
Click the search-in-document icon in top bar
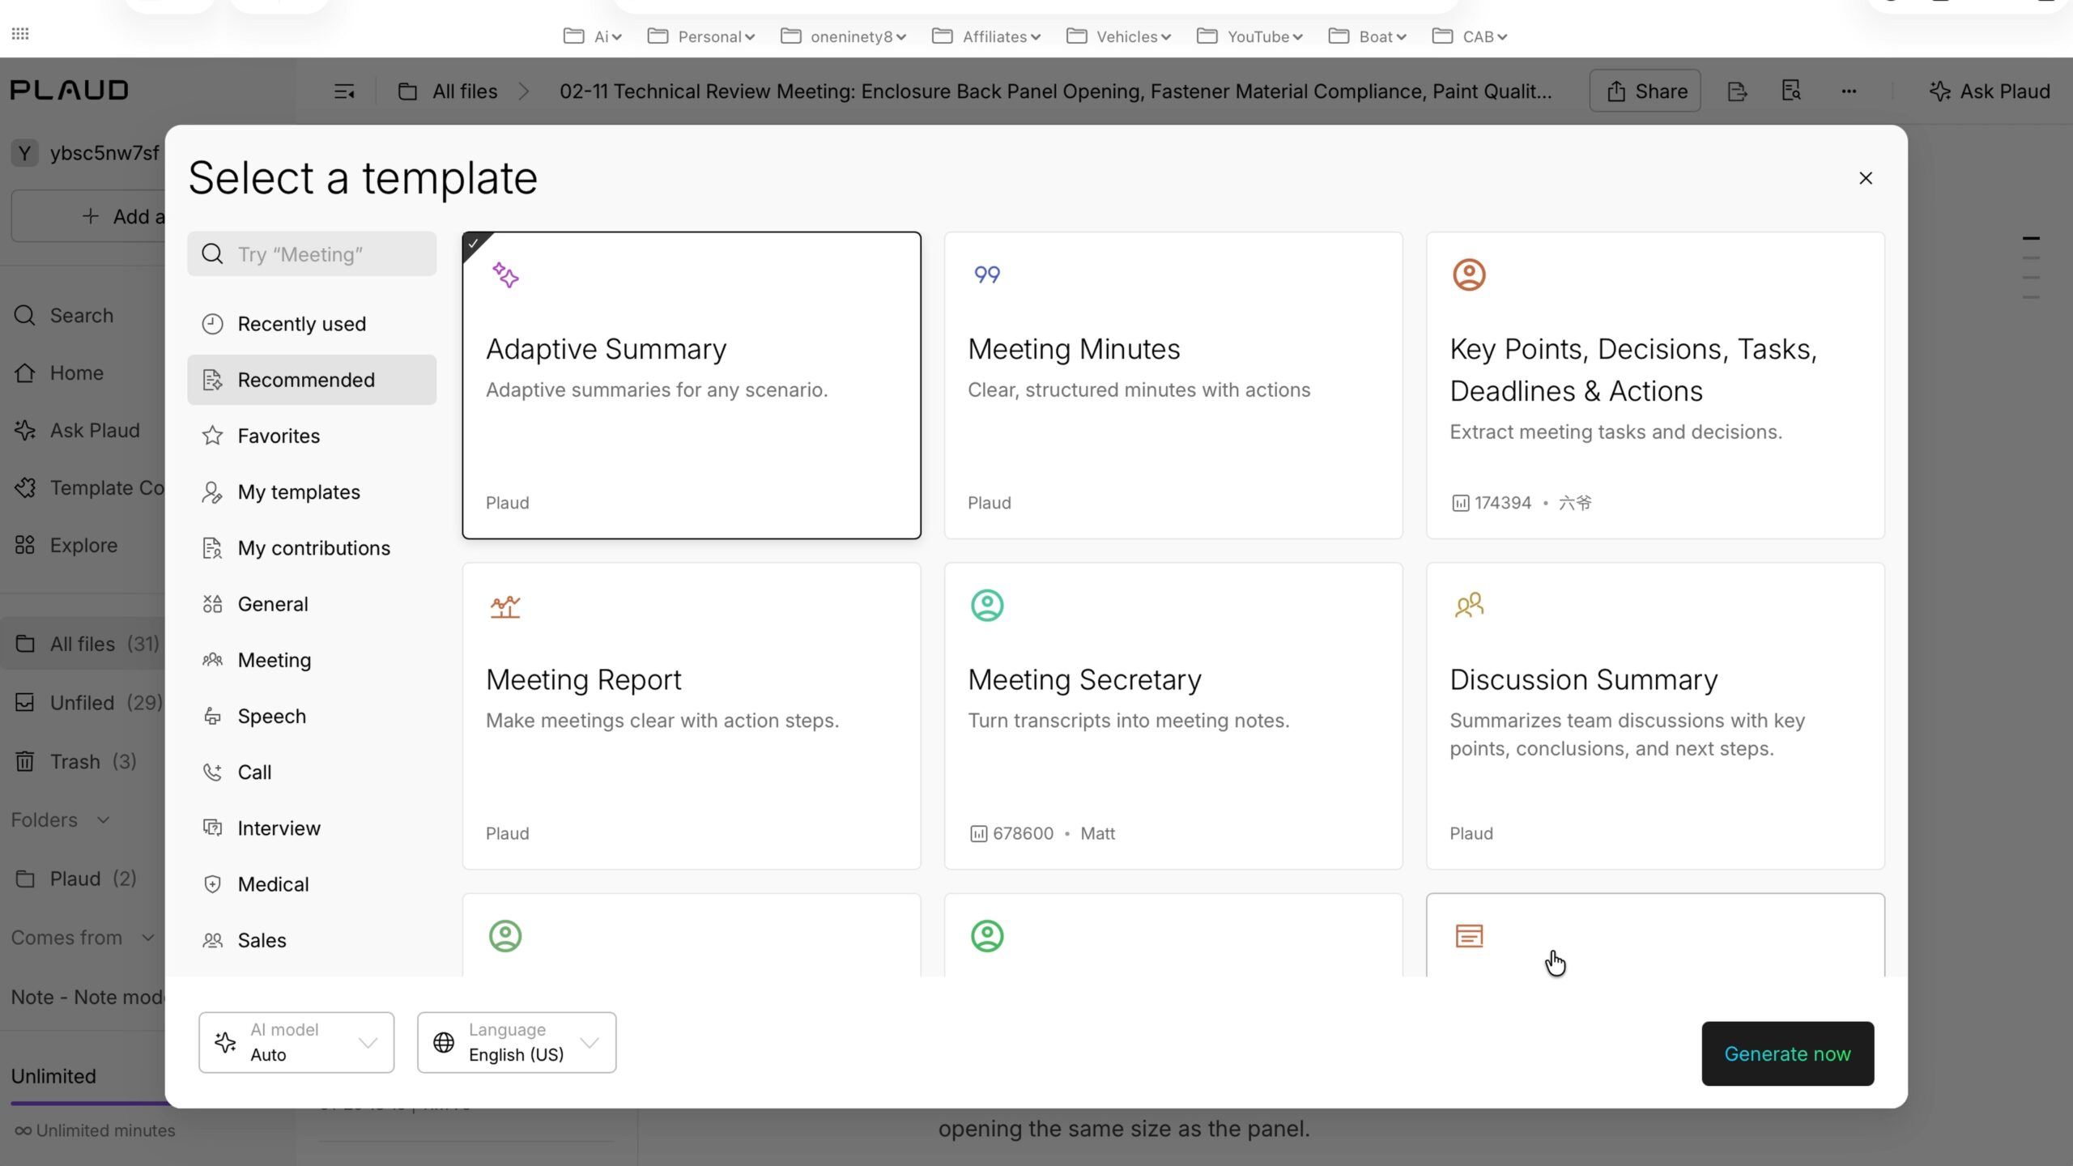coord(1791,91)
